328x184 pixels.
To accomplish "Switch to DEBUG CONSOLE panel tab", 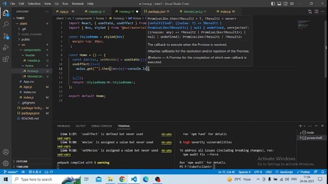I will 101,126.
